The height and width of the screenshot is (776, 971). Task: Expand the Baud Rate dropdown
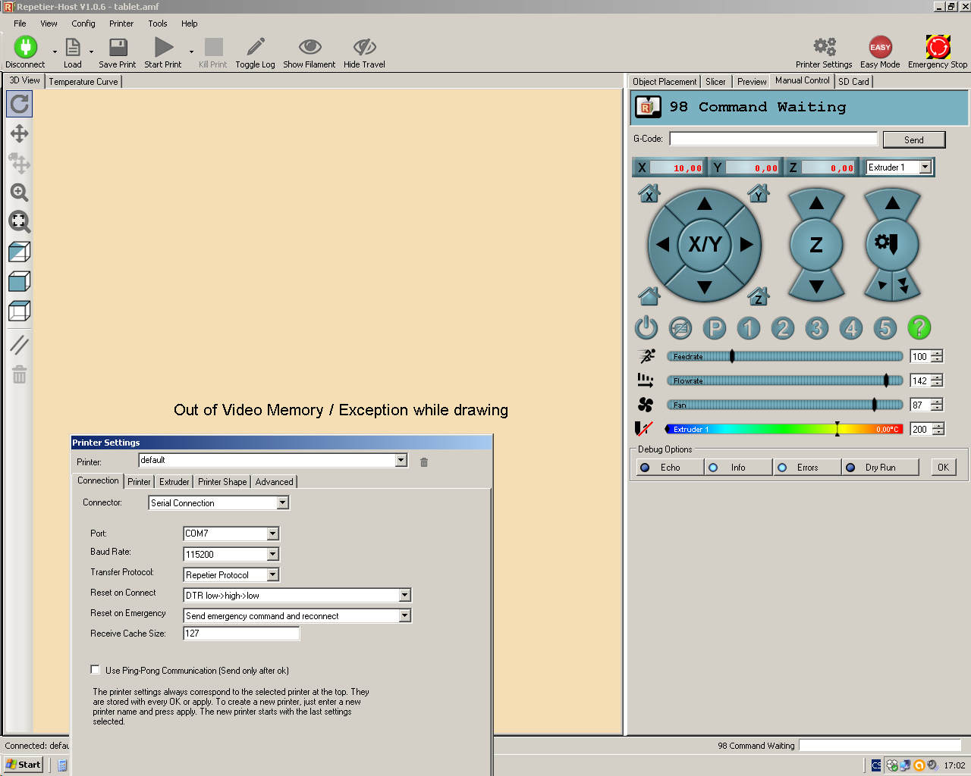272,554
